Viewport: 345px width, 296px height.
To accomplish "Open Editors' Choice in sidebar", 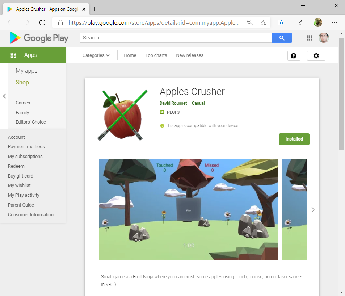I will [30, 122].
